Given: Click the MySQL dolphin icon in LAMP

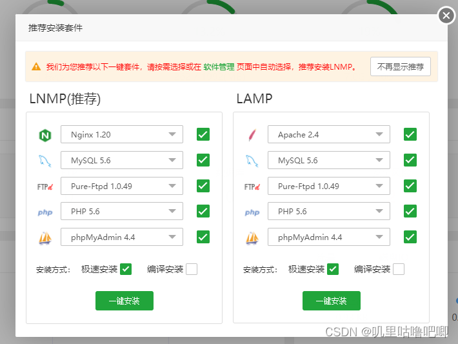Looking at the screenshot, I should 252,161.
